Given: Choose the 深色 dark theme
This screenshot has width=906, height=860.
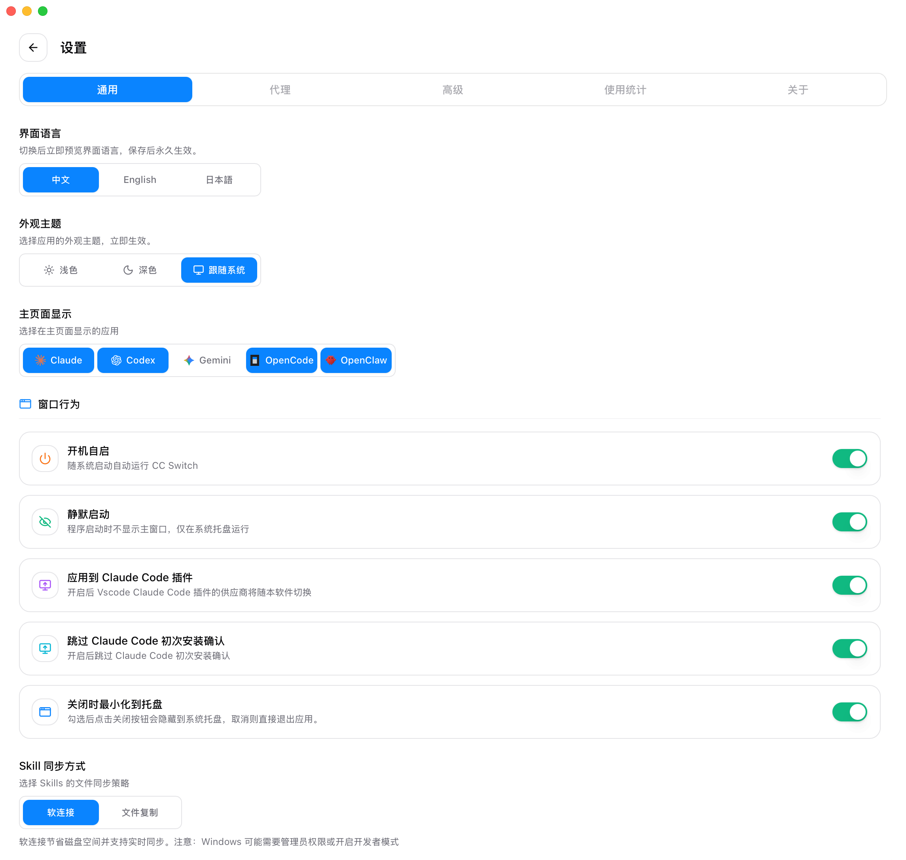Looking at the screenshot, I should point(140,270).
